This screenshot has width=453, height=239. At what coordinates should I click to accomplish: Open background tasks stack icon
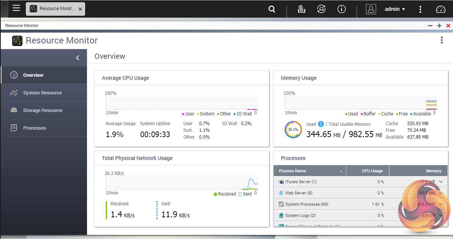click(301, 9)
